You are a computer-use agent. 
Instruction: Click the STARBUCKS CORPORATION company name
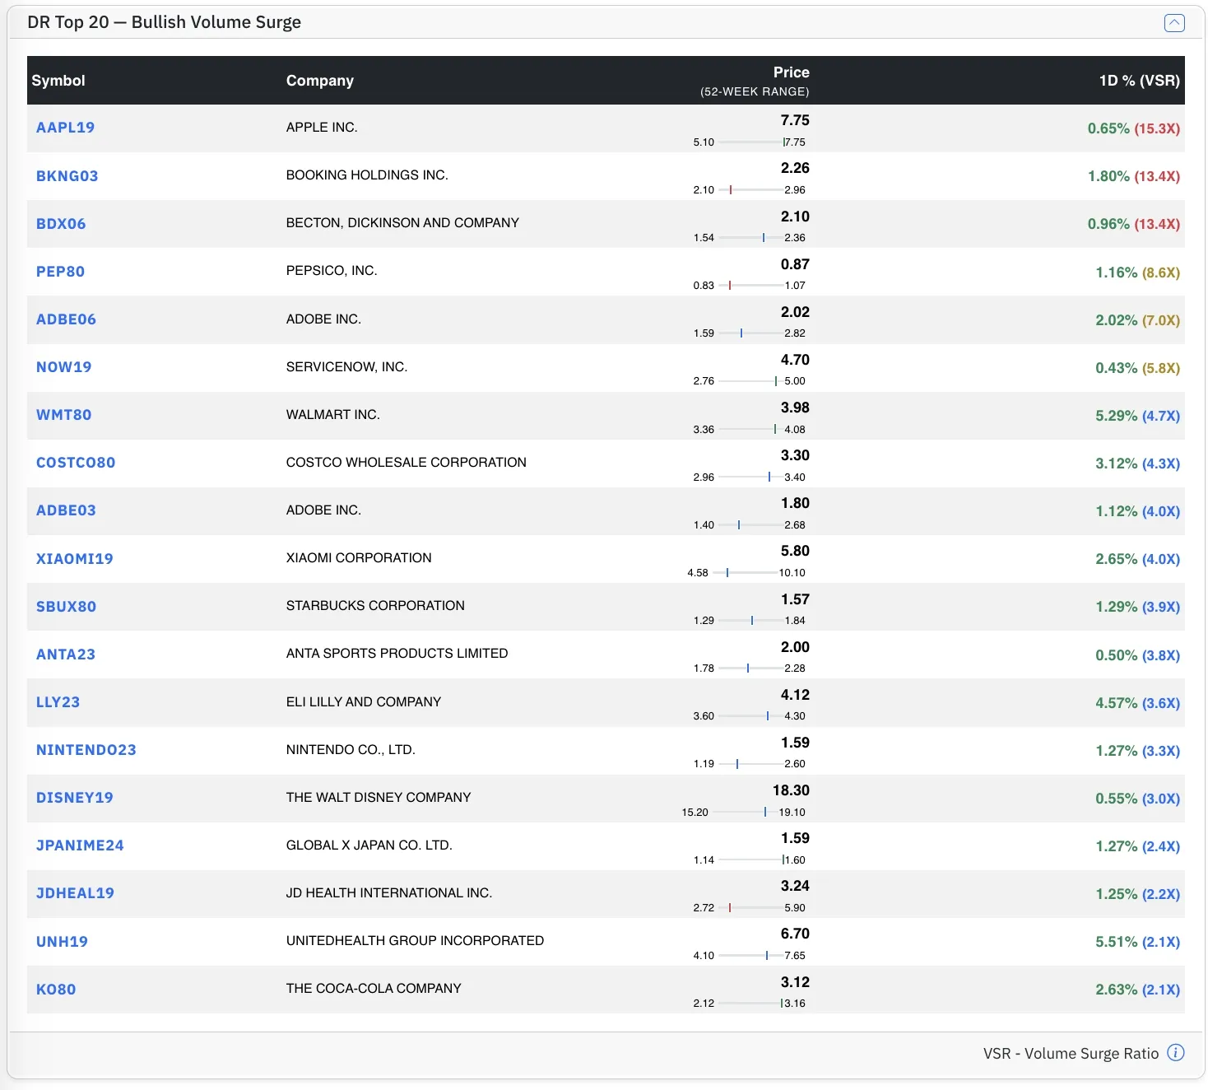click(x=375, y=605)
